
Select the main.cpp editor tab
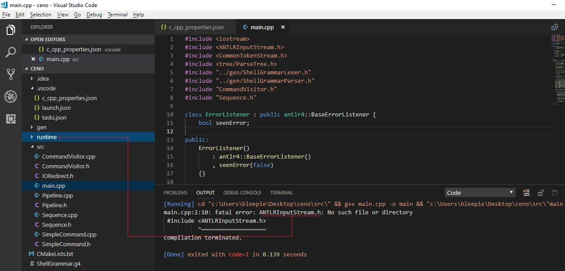tap(262, 27)
